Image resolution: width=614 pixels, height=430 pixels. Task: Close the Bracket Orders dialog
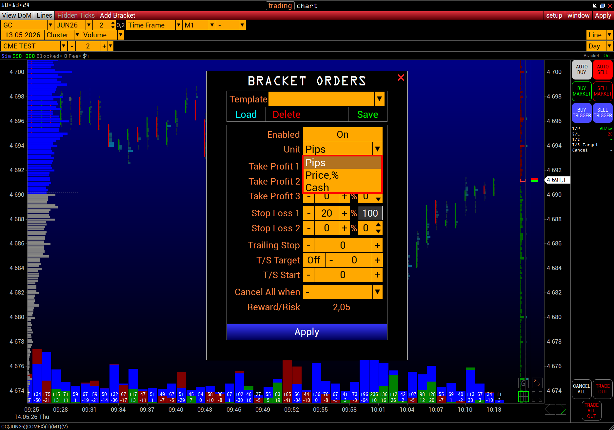click(401, 78)
